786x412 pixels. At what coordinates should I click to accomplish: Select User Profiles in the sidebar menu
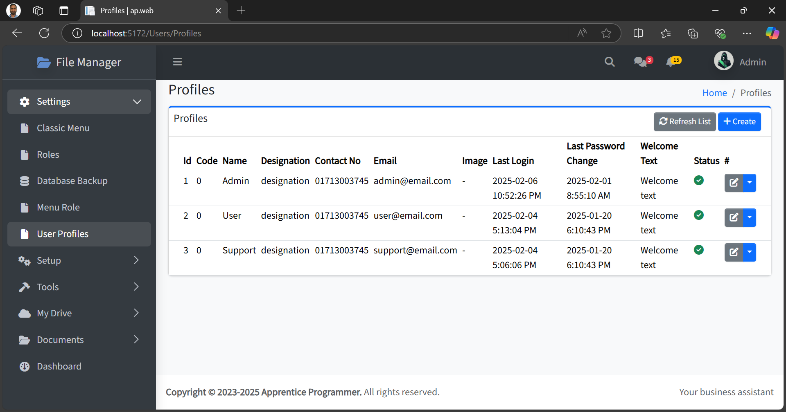click(x=63, y=234)
